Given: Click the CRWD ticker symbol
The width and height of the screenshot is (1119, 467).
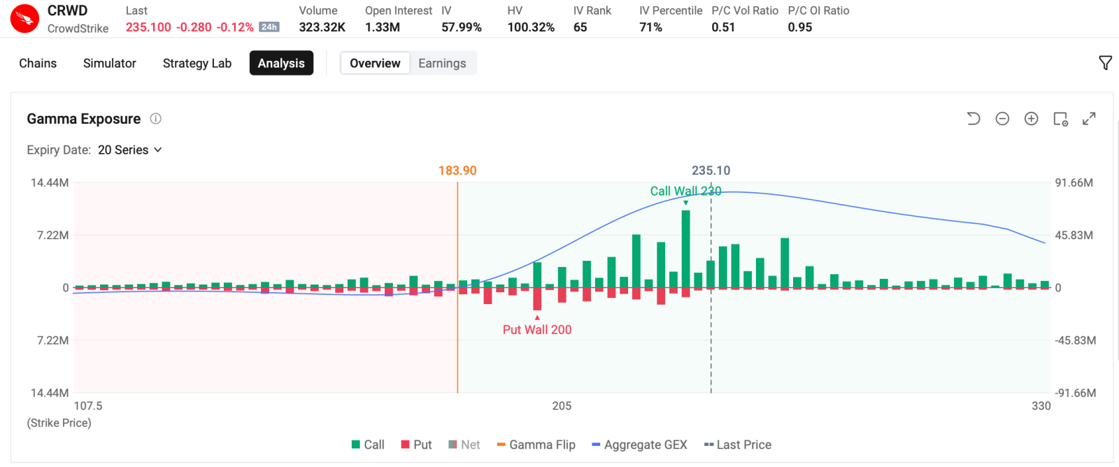Looking at the screenshot, I should (x=67, y=10).
